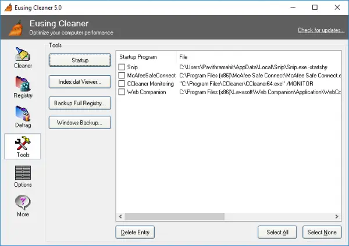Toggle the McAfeeSafeConnect checkbox
This screenshot has width=349, height=246.
tap(122, 75)
